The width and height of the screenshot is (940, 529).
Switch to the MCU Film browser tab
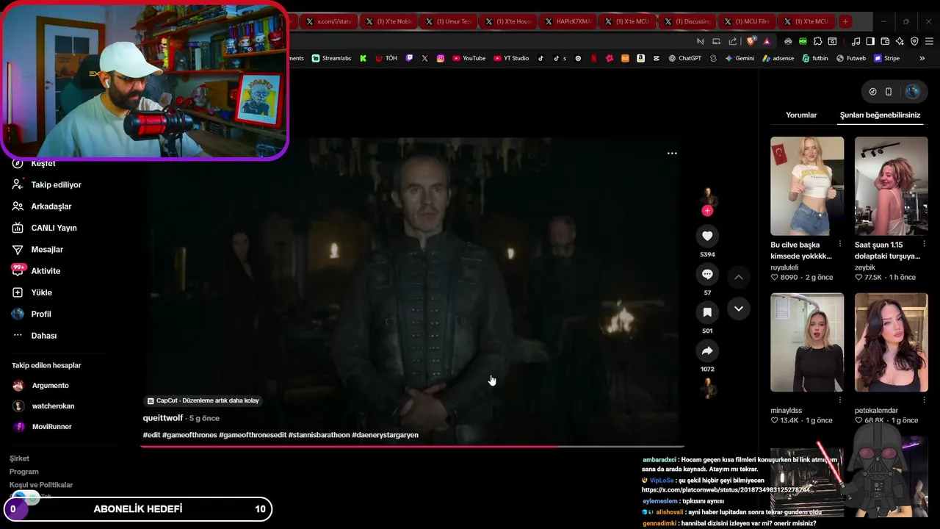pos(749,21)
